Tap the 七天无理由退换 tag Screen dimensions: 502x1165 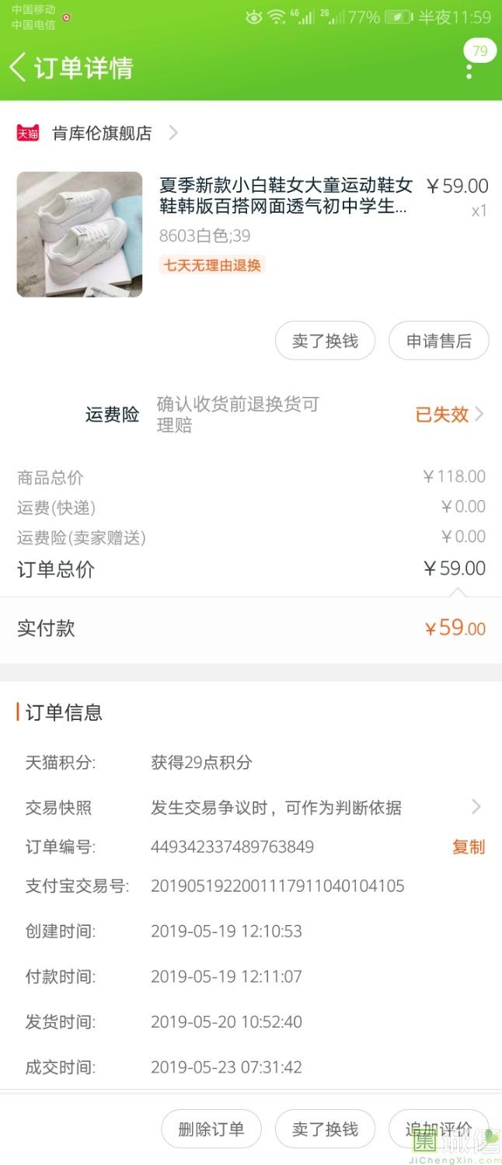(x=212, y=265)
